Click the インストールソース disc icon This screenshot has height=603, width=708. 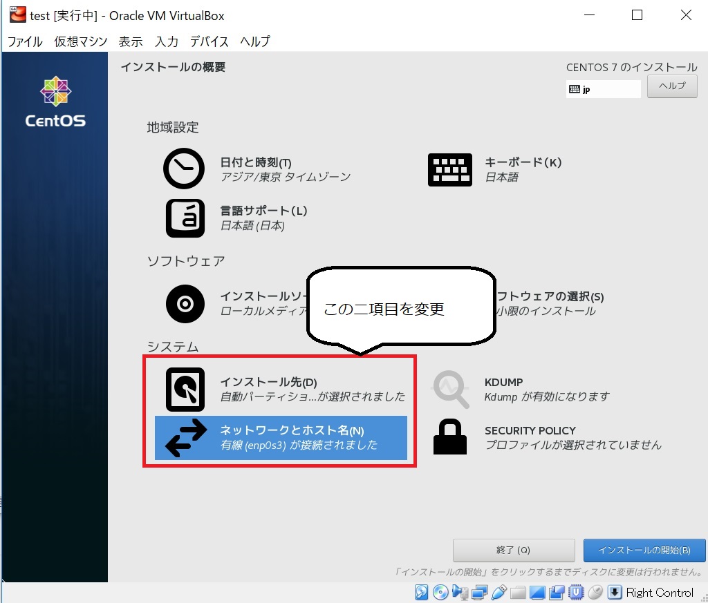pyautogui.click(x=185, y=303)
